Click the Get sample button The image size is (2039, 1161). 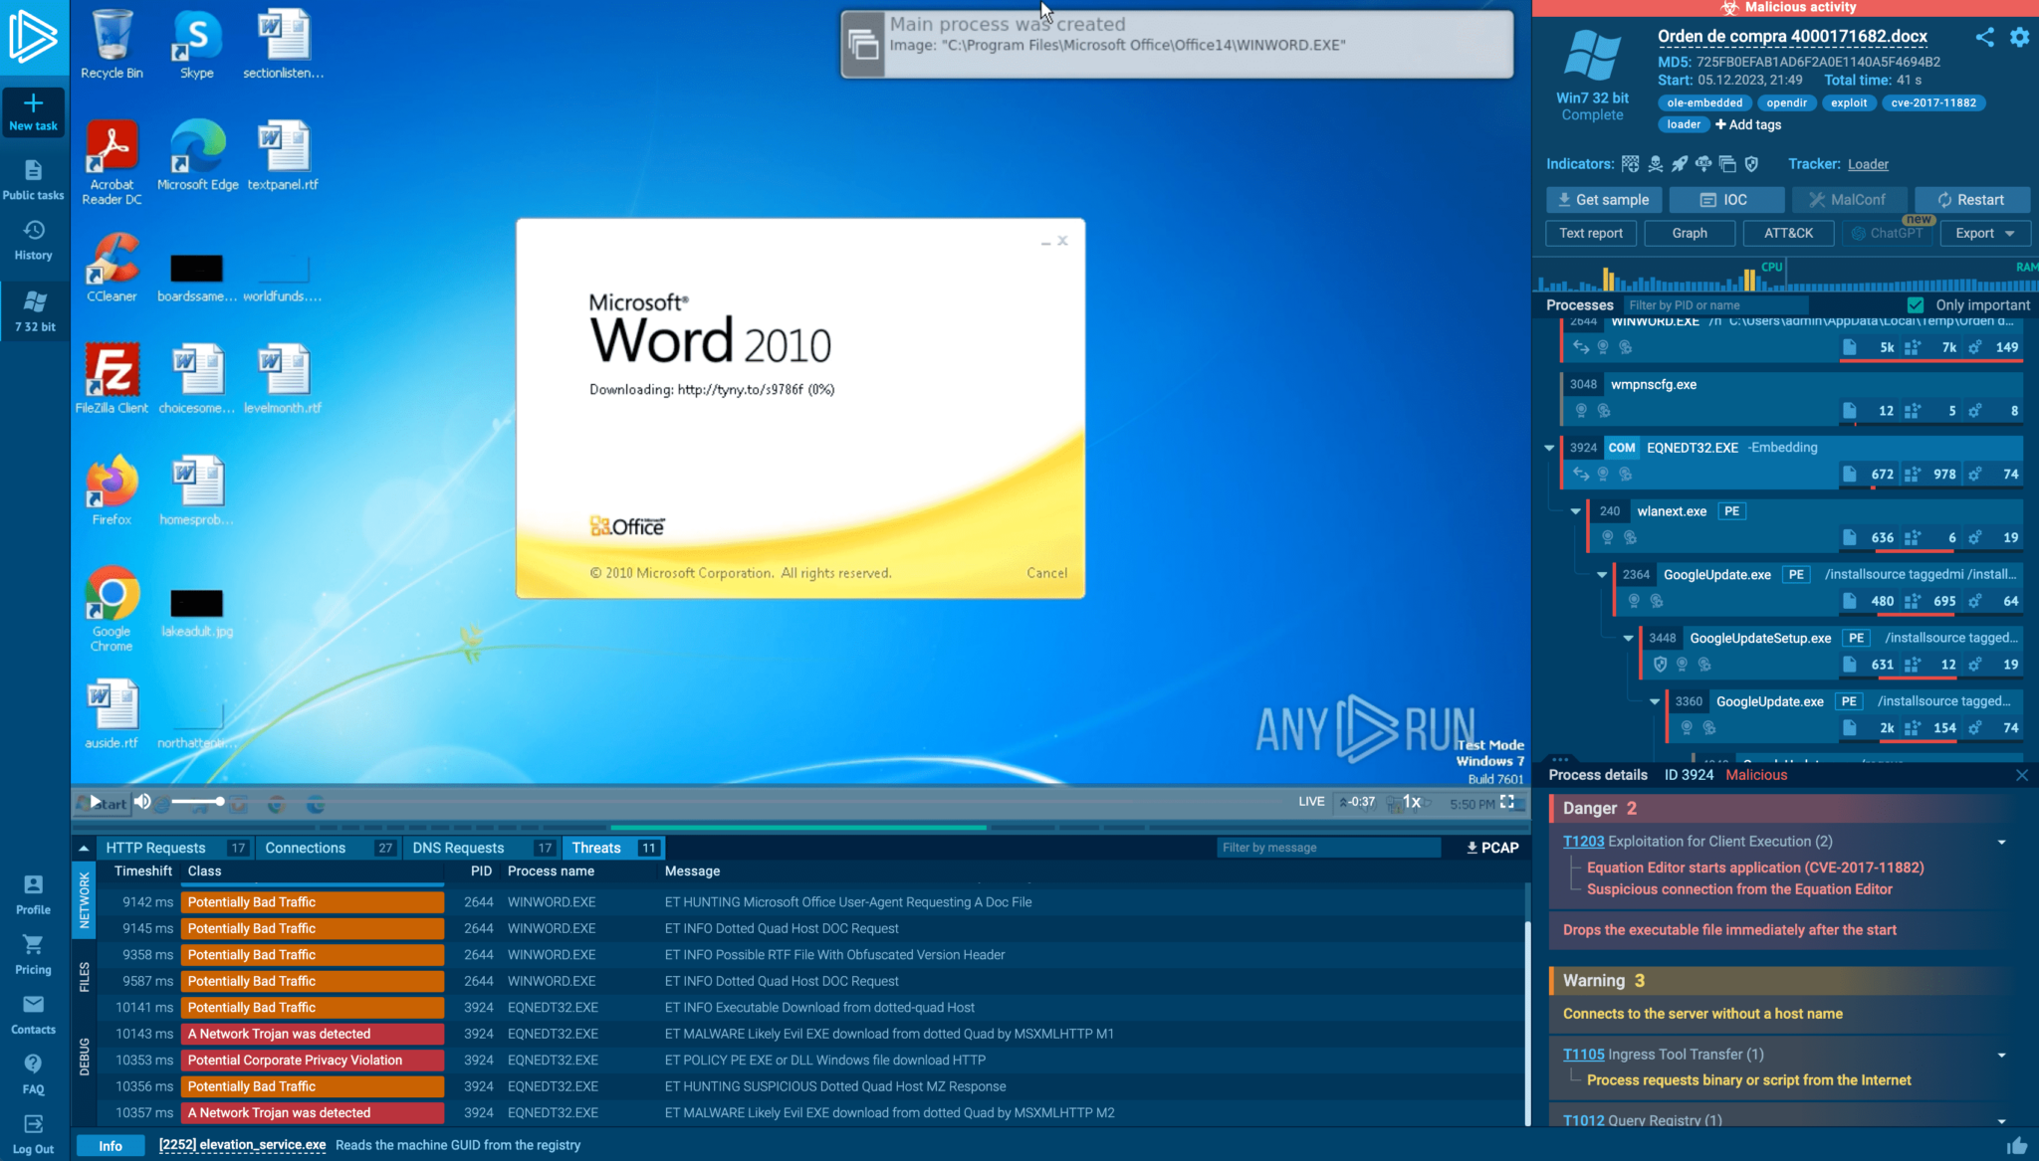tap(1603, 200)
